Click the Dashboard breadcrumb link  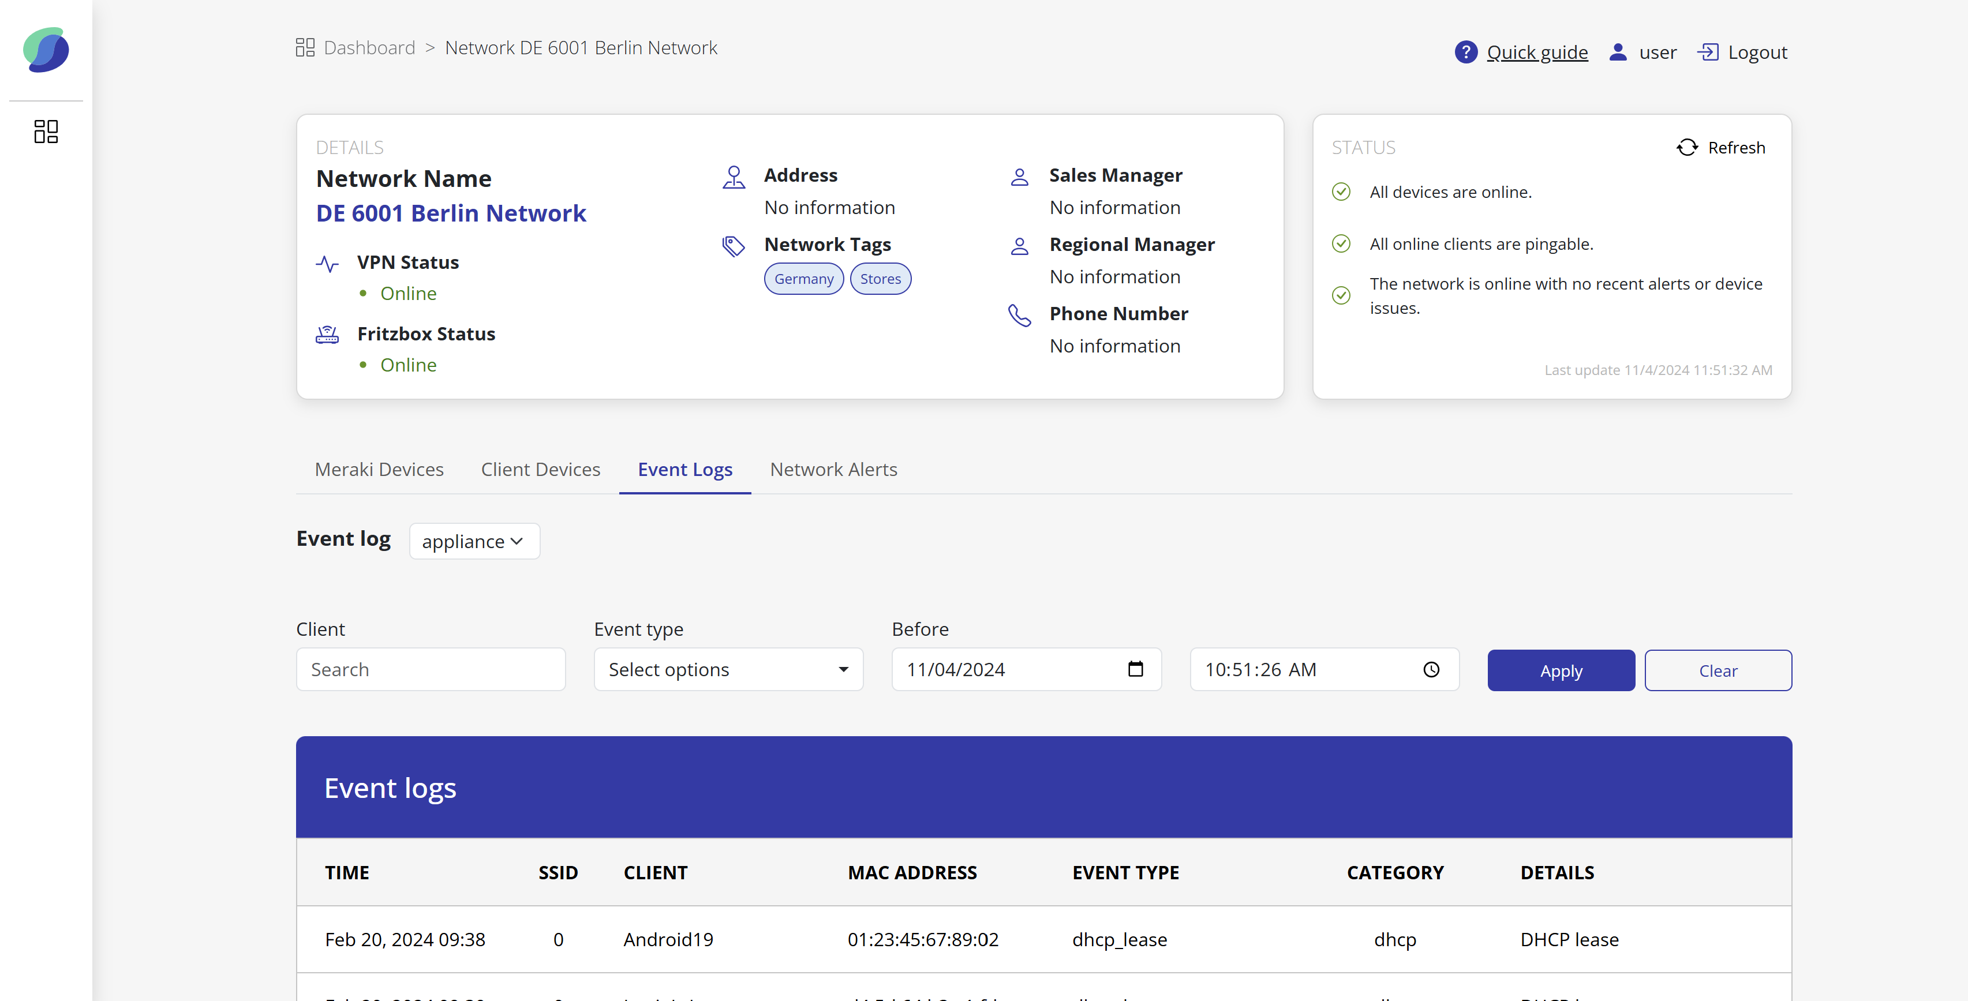coord(369,47)
